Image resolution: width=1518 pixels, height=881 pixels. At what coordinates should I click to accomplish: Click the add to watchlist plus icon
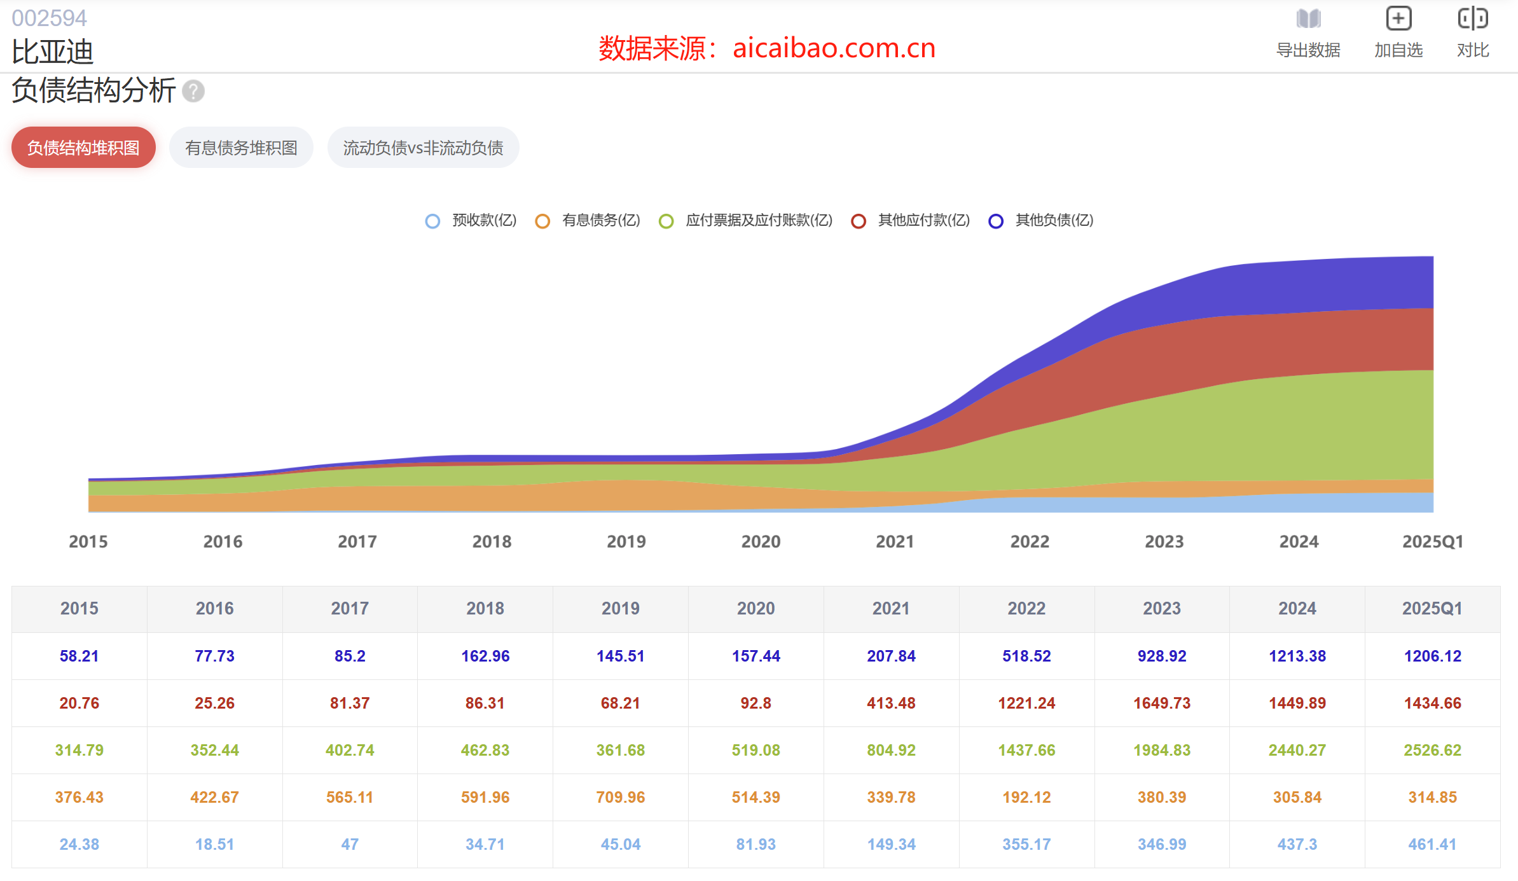(x=1398, y=18)
